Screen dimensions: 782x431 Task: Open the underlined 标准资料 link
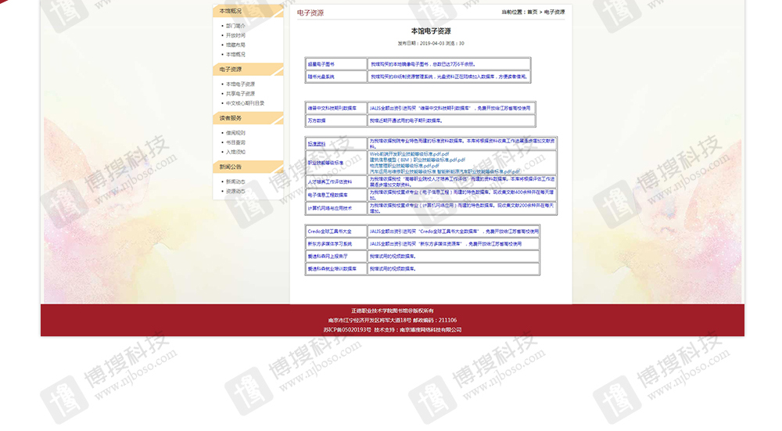tap(317, 144)
